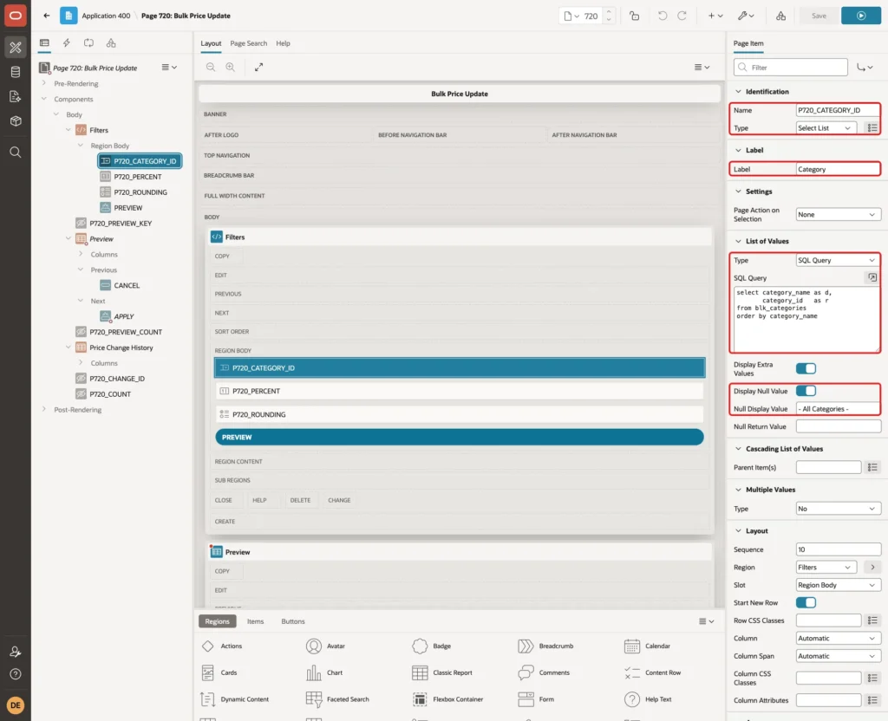888x721 pixels.
Task: Select the Regions gallery tab
Action: 218,621
